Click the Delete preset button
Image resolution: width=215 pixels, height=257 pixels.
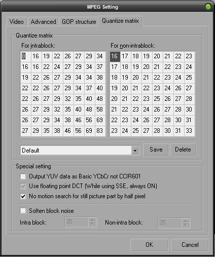(183, 150)
